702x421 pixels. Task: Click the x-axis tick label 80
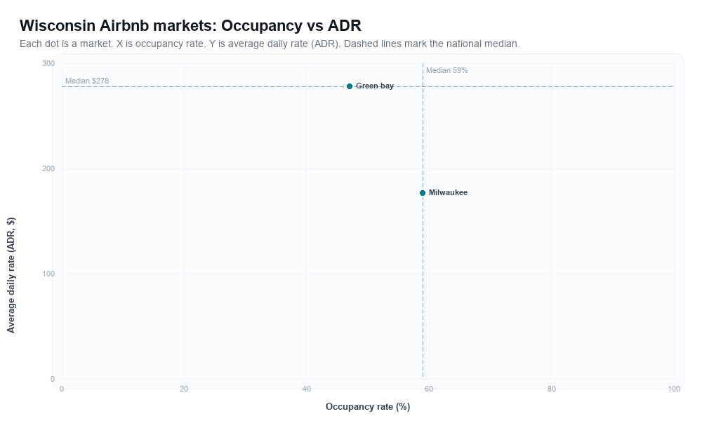[x=552, y=389]
